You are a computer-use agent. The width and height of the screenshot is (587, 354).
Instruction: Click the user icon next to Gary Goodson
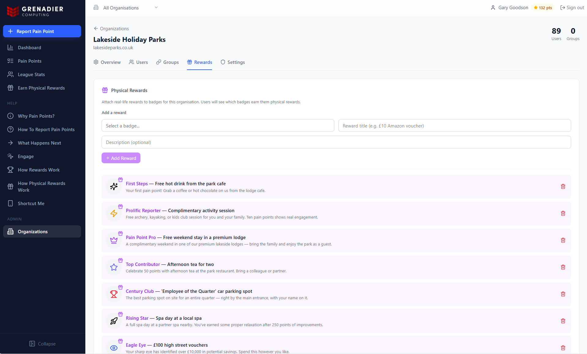[493, 8]
